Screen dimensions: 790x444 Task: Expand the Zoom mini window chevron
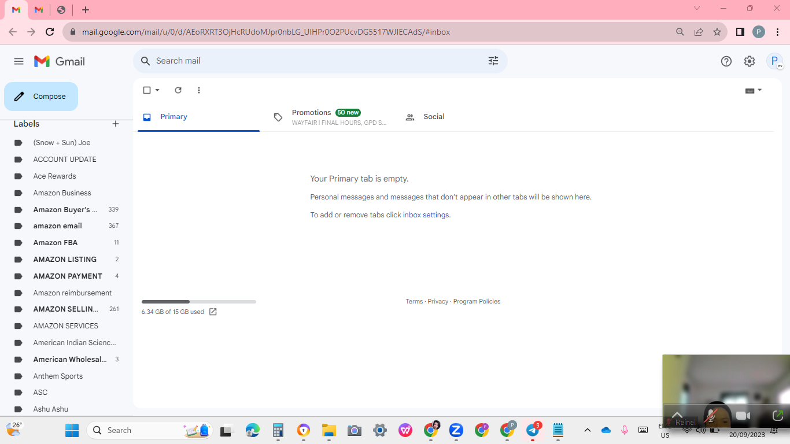click(677, 414)
